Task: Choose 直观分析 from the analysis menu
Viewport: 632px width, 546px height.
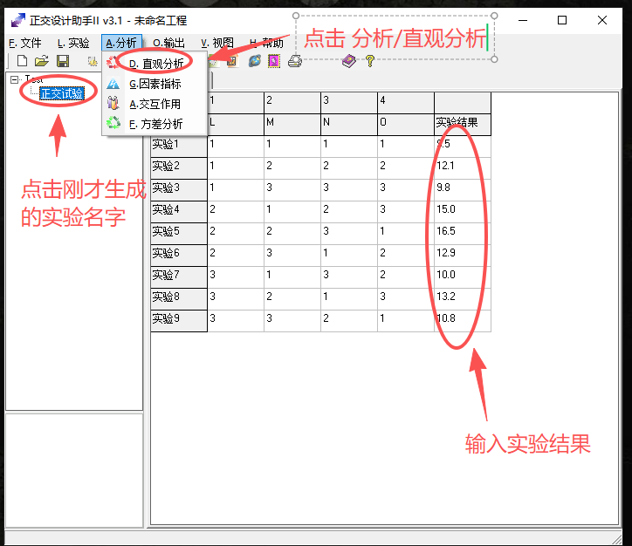Action: pyautogui.click(x=155, y=64)
